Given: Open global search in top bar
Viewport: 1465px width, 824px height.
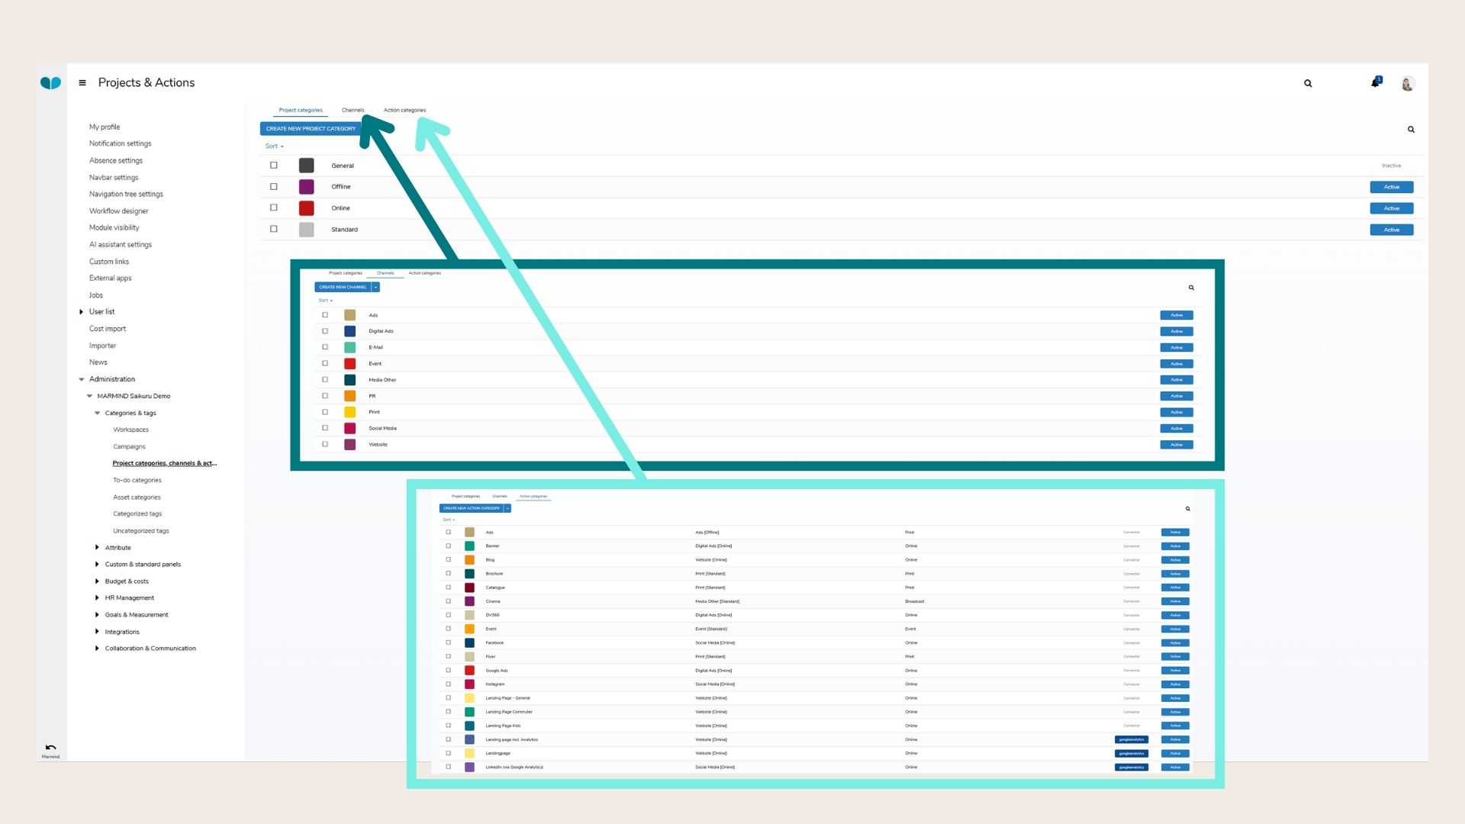Looking at the screenshot, I should coord(1308,83).
